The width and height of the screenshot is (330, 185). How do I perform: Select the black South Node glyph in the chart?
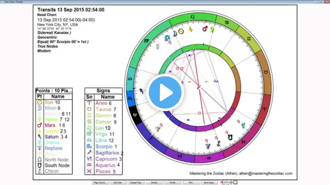(230, 137)
